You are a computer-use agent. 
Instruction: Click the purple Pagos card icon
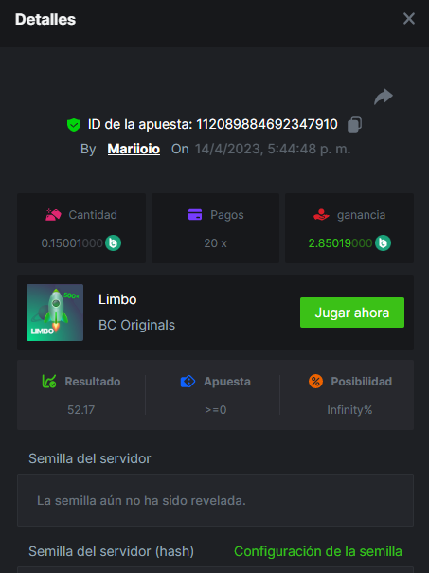[x=195, y=214]
